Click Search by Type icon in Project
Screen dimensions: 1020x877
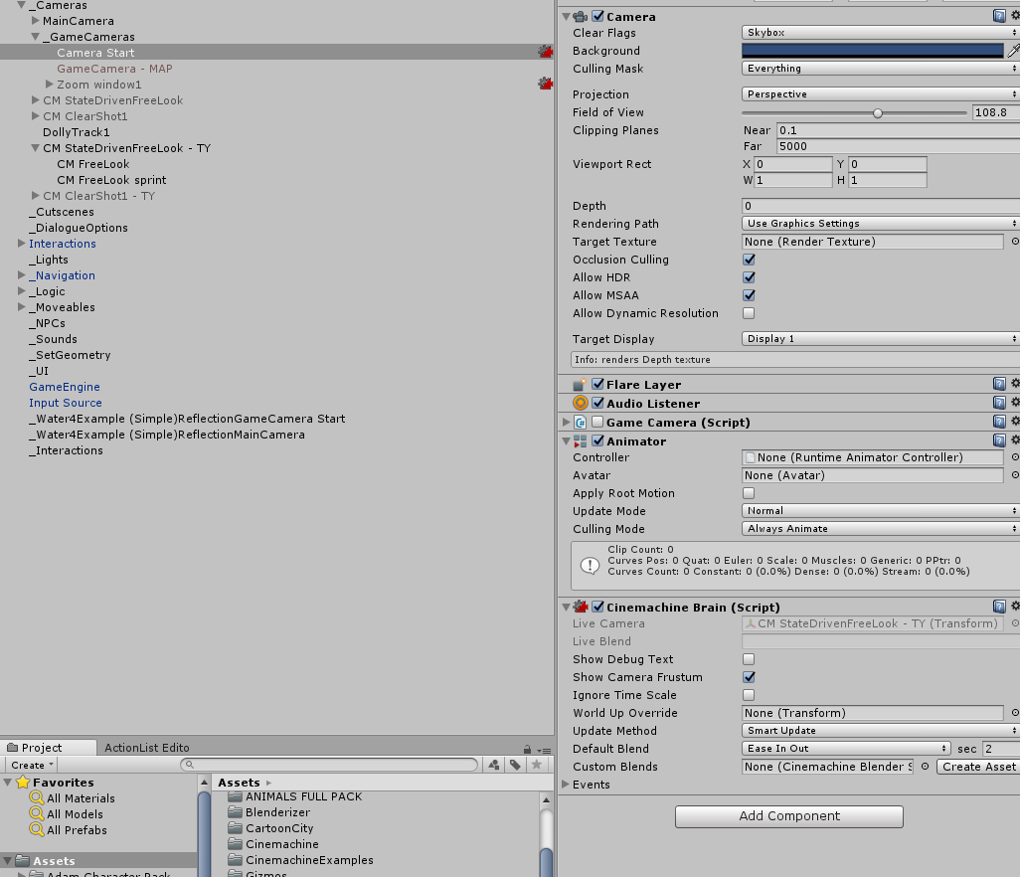pyautogui.click(x=494, y=765)
